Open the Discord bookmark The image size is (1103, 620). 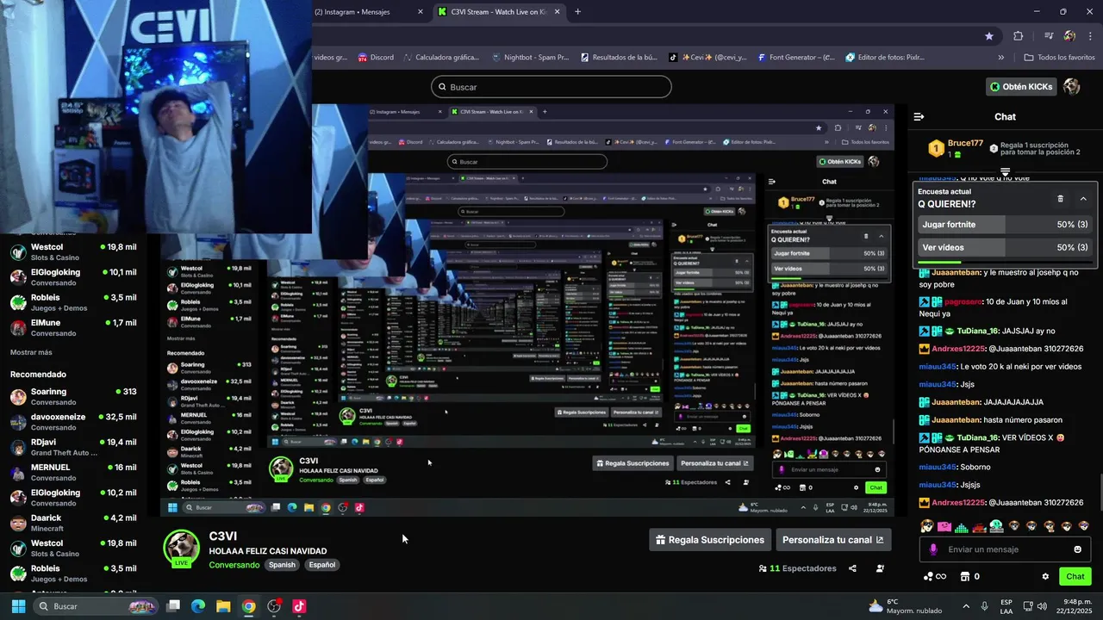click(x=376, y=58)
